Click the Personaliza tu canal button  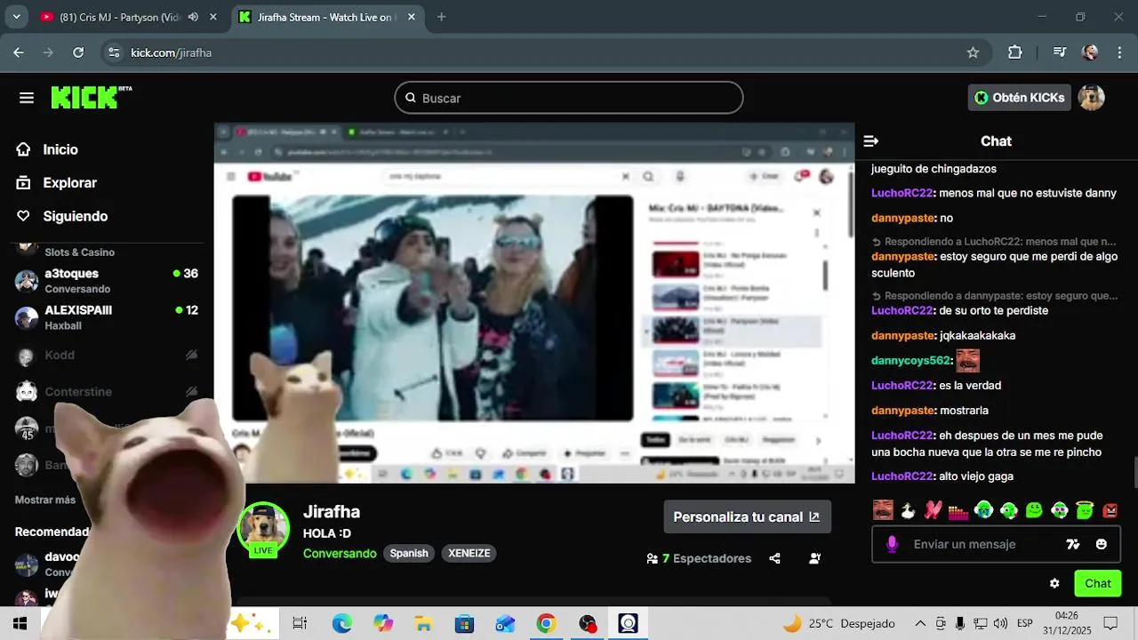click(x=747, y=516)
